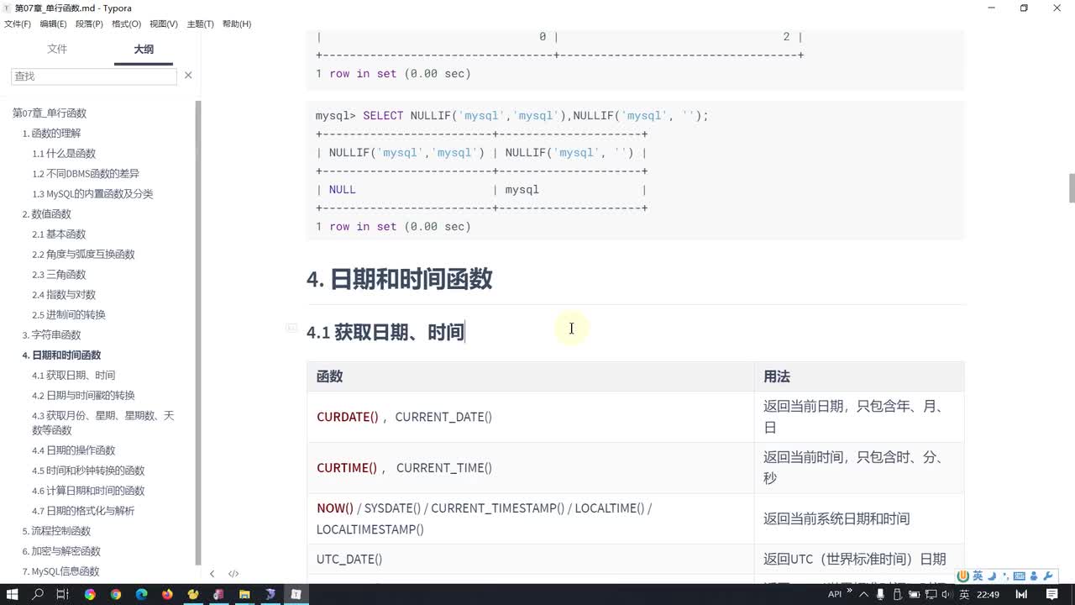Show hidden system tray icons
The height and width of the screenshot is (605, 1075).
[863, 594]
